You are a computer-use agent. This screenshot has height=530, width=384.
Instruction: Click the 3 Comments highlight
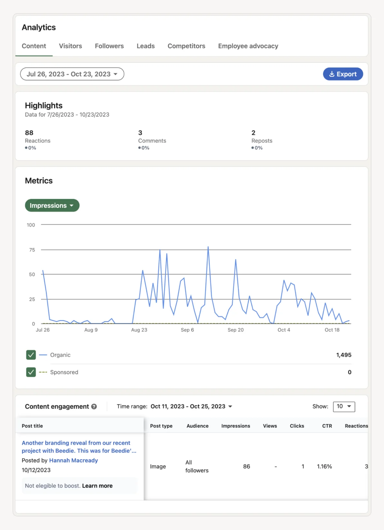coord(152,140)
